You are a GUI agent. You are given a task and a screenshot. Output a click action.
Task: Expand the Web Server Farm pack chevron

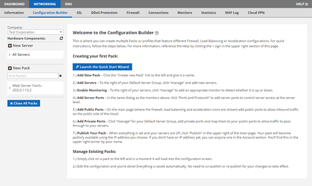pos(10,88)
